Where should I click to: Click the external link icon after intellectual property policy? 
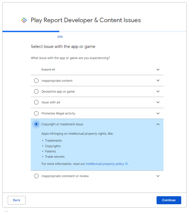click(126, 164)
